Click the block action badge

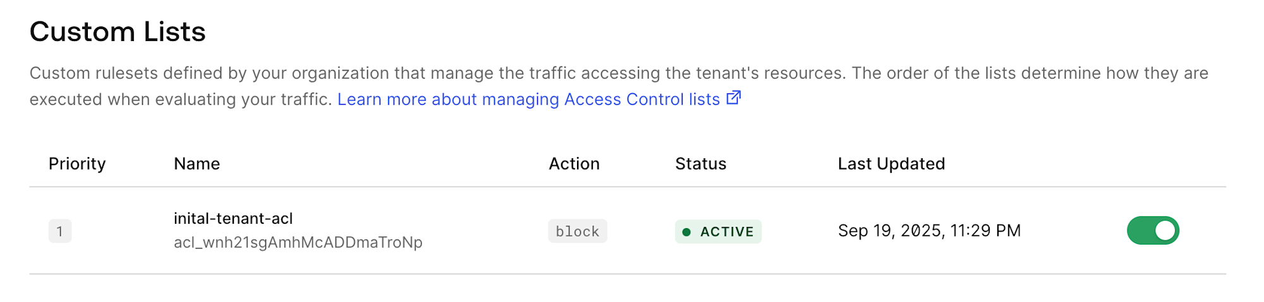pyautogui.click(x=578, y=231)
